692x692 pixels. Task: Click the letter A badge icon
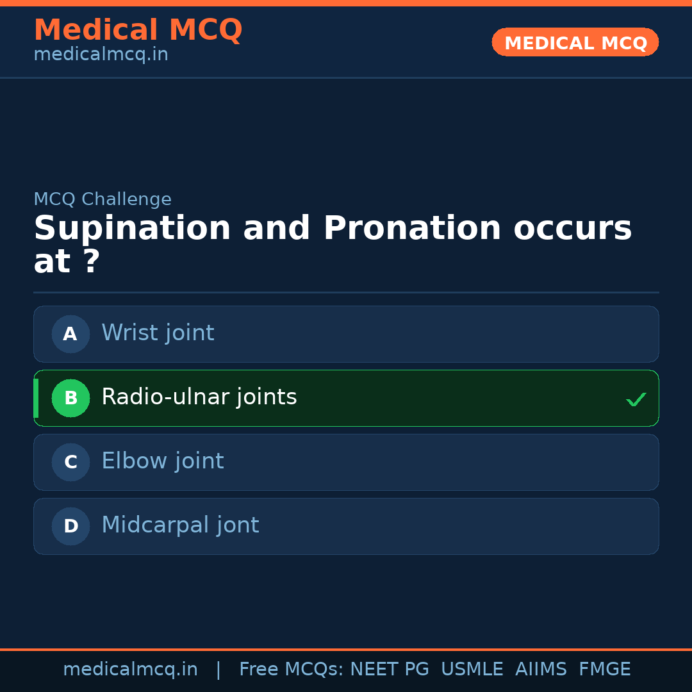70,334
